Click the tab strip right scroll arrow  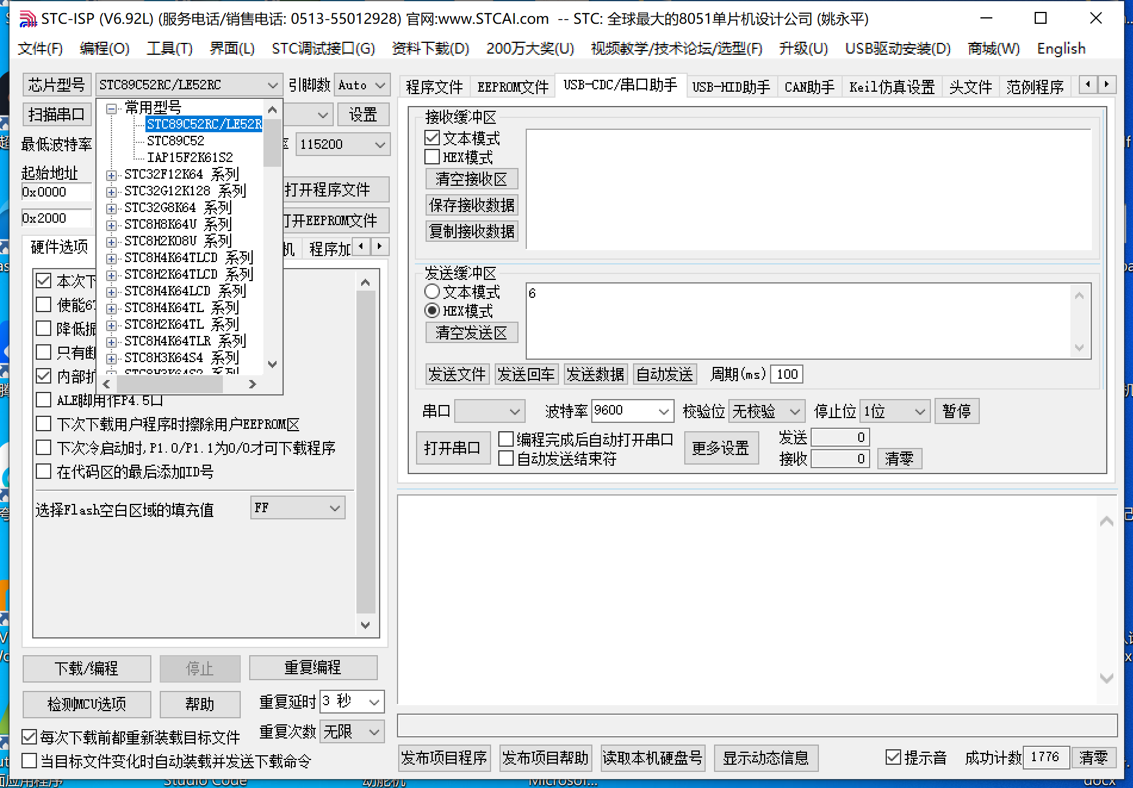click(x=1107, y=85)
